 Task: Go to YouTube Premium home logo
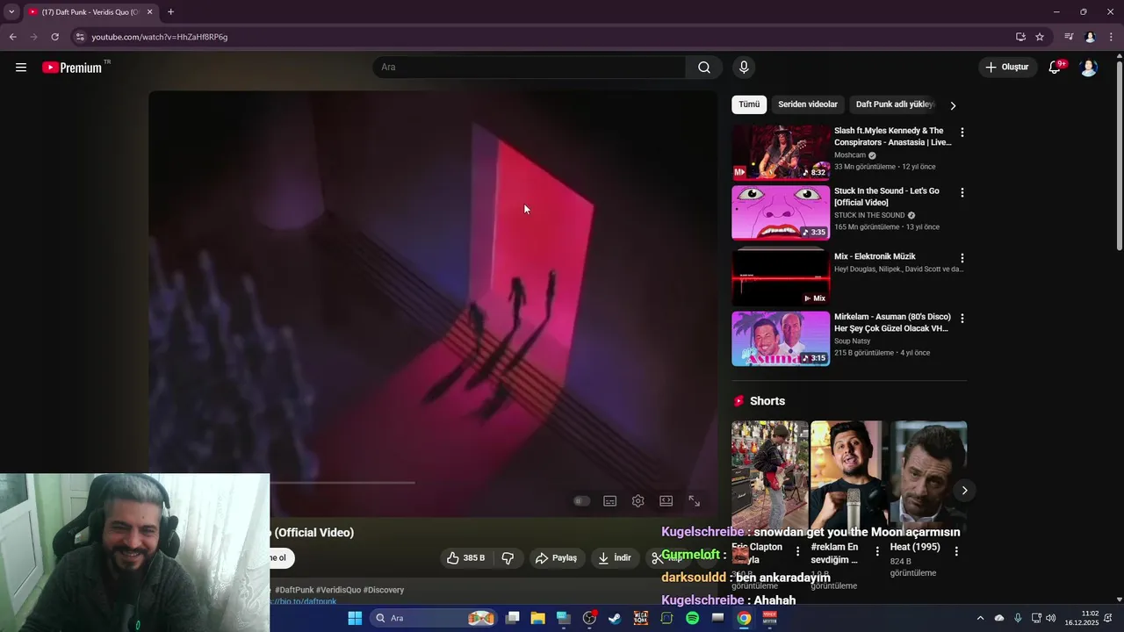click(74, 68)
